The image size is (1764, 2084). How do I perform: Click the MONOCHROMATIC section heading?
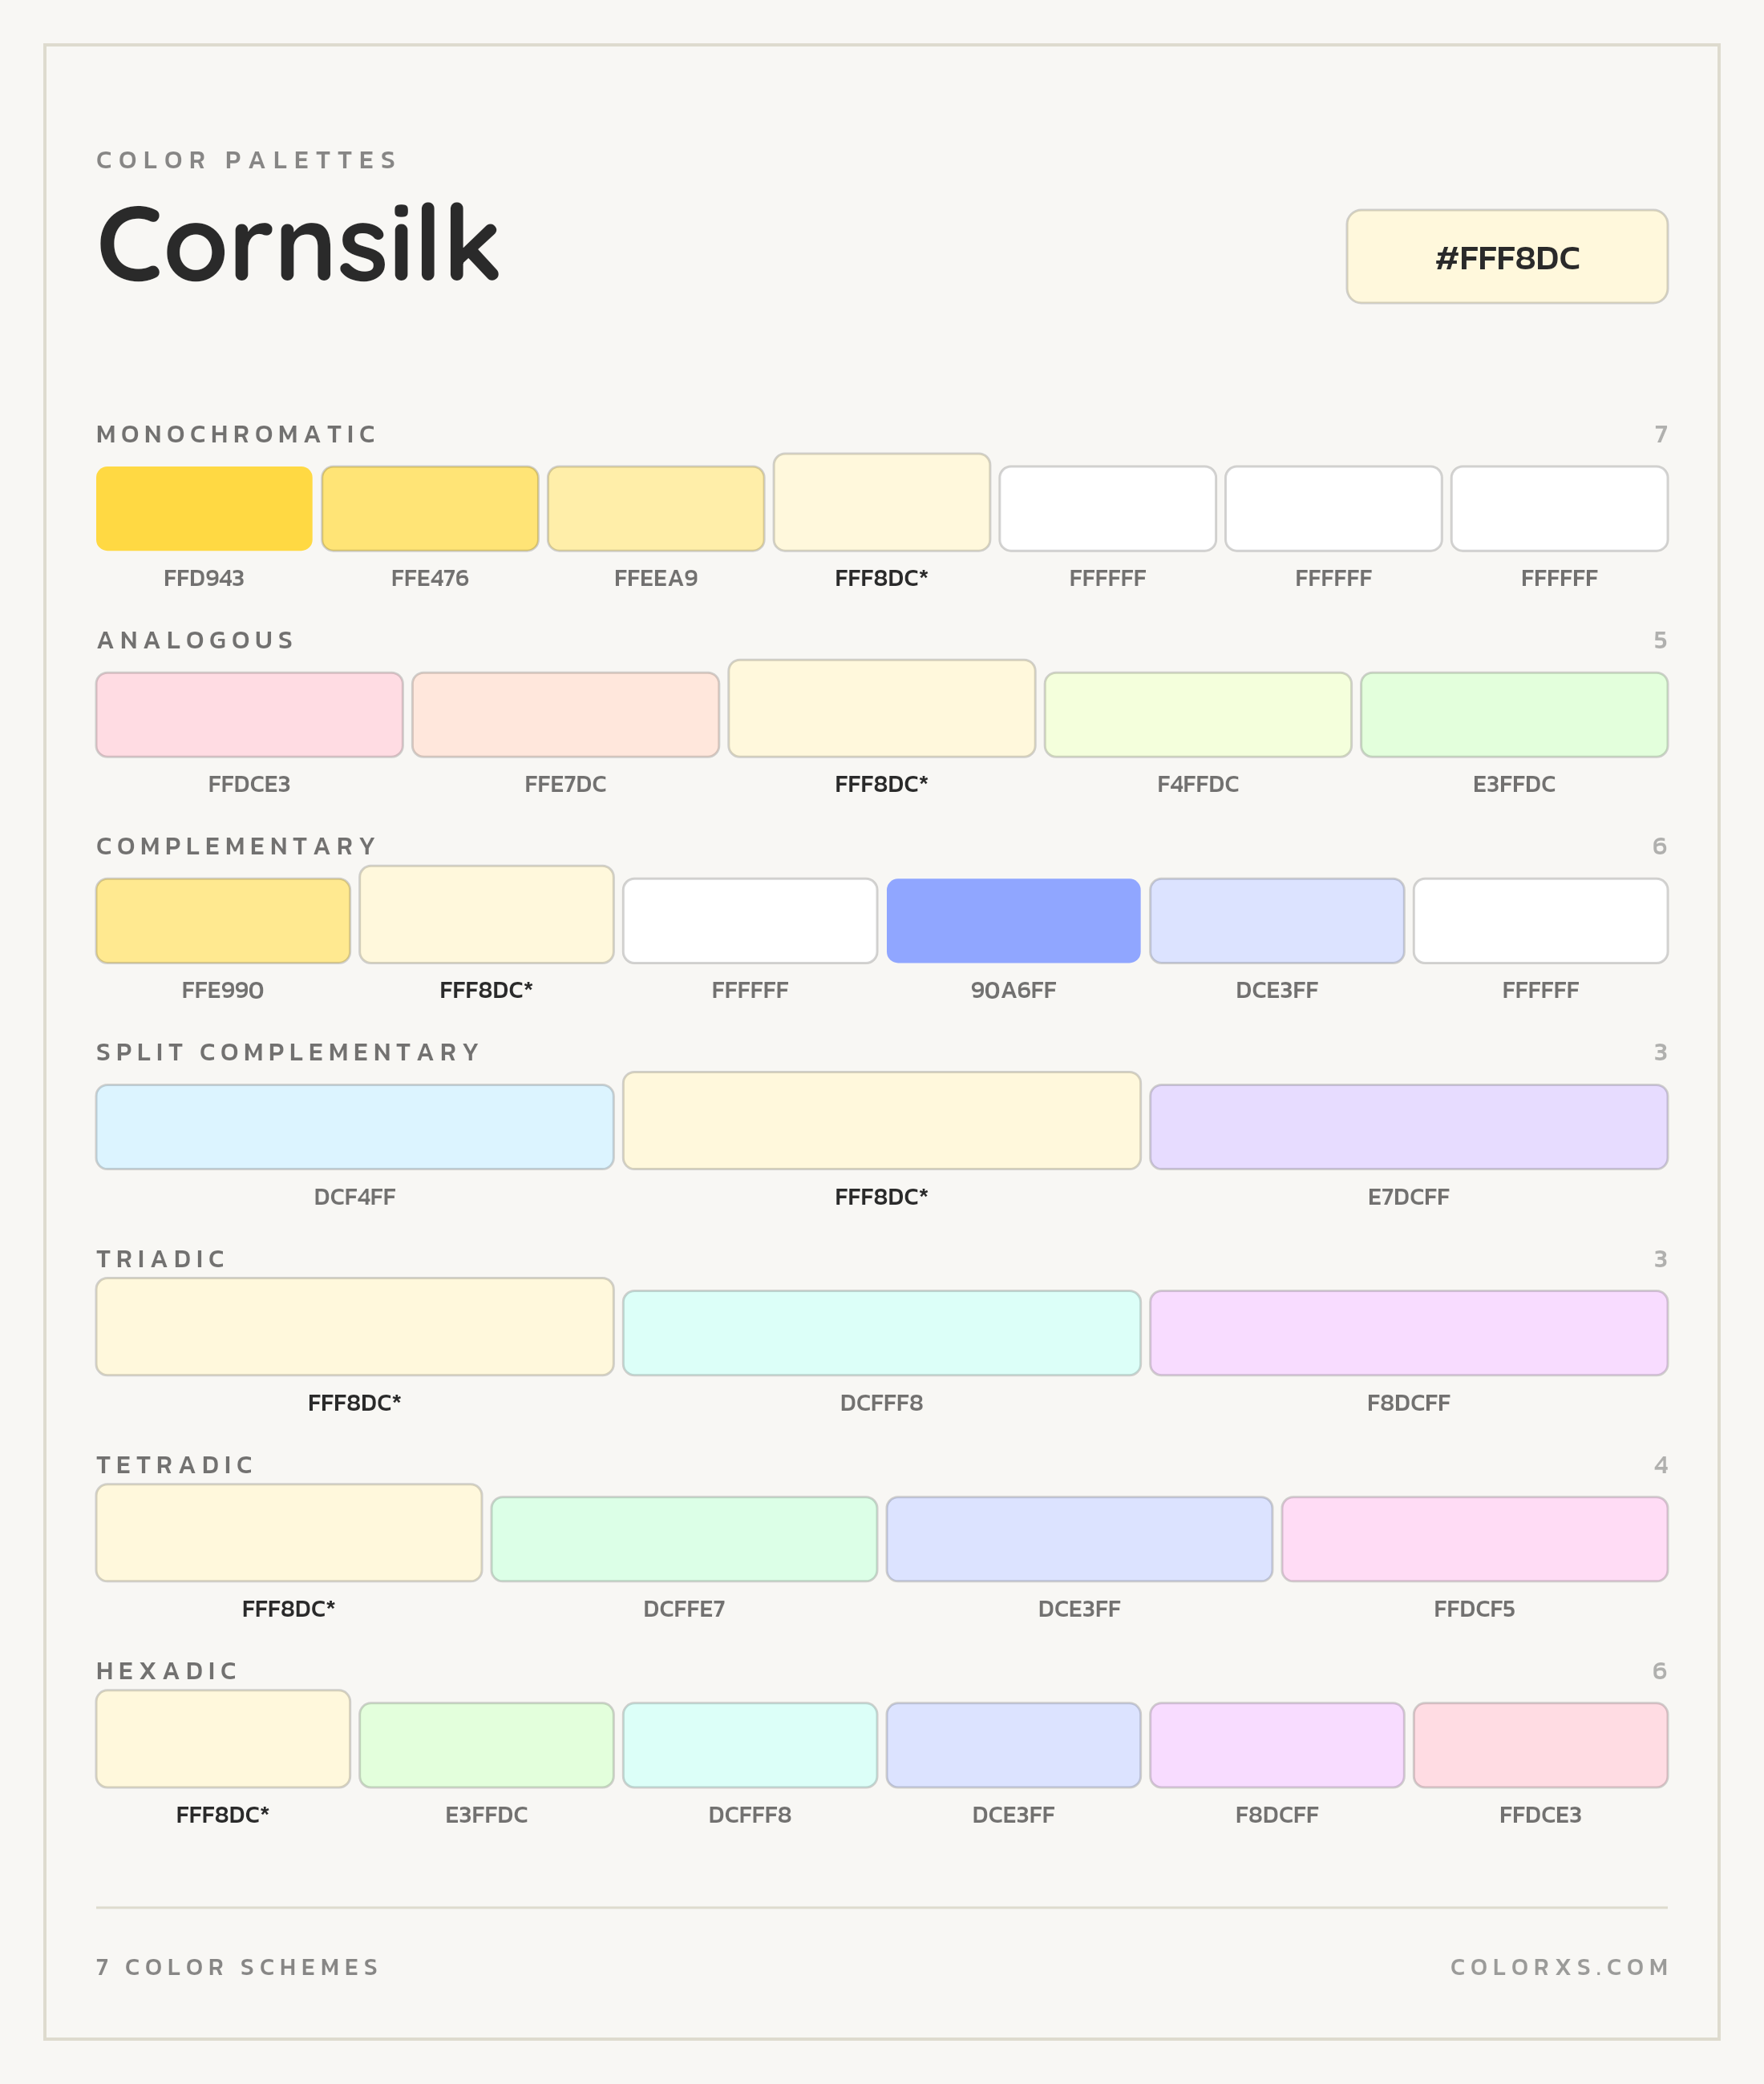click(x=236, y=434)
